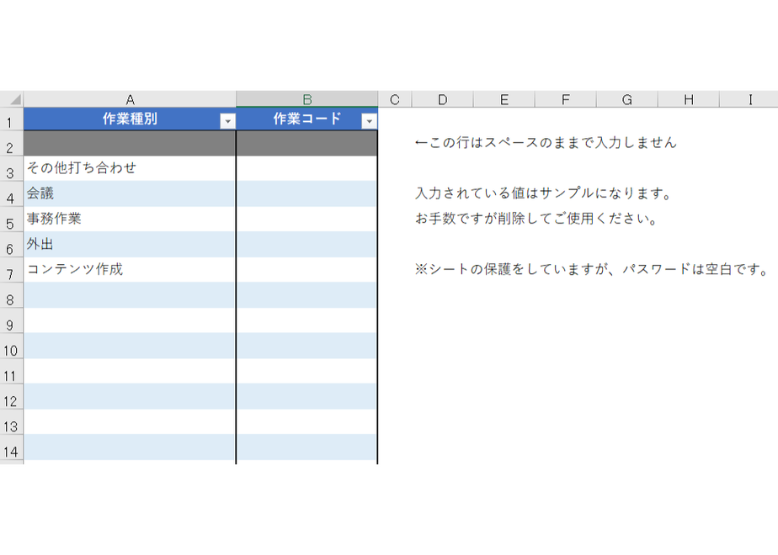The image size is (778, 555).
Task: Select row 11 header
Action: coord(12,372)
